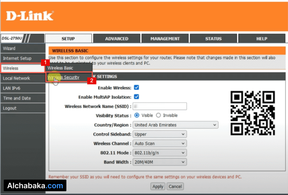Open Internet Setup in the sidebar
This screenshot has width=288, height=195.
point(23,58)
